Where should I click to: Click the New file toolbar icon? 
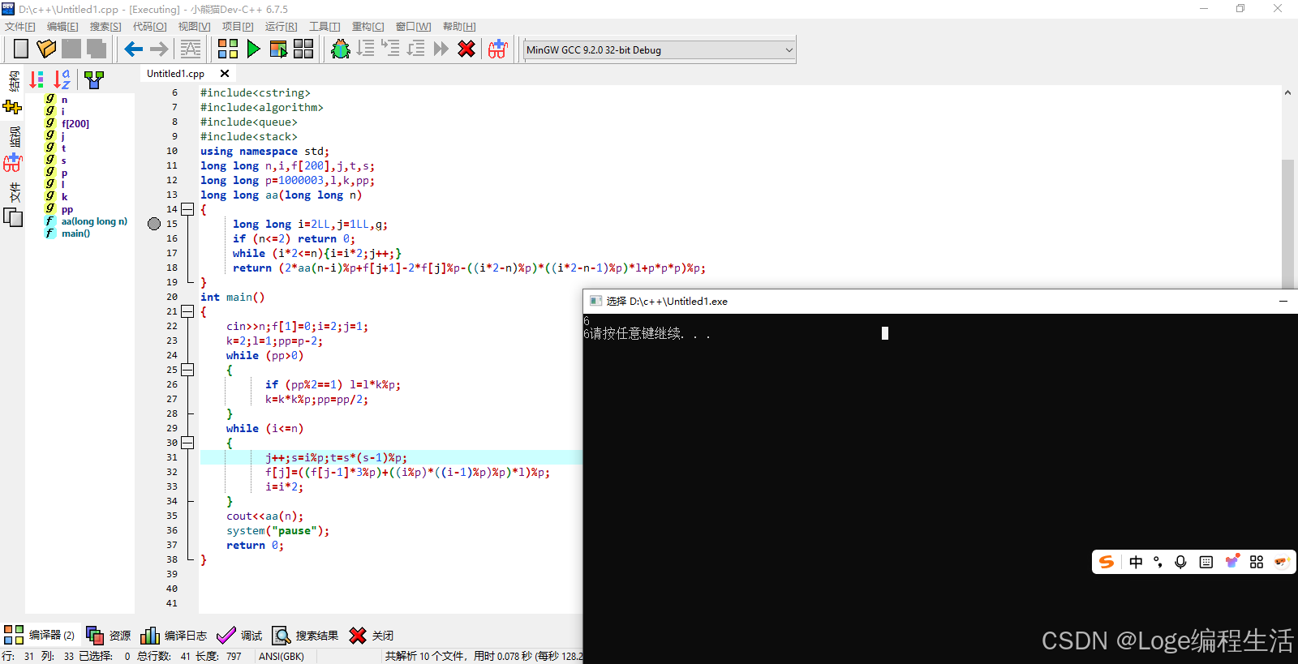[21, 49]
